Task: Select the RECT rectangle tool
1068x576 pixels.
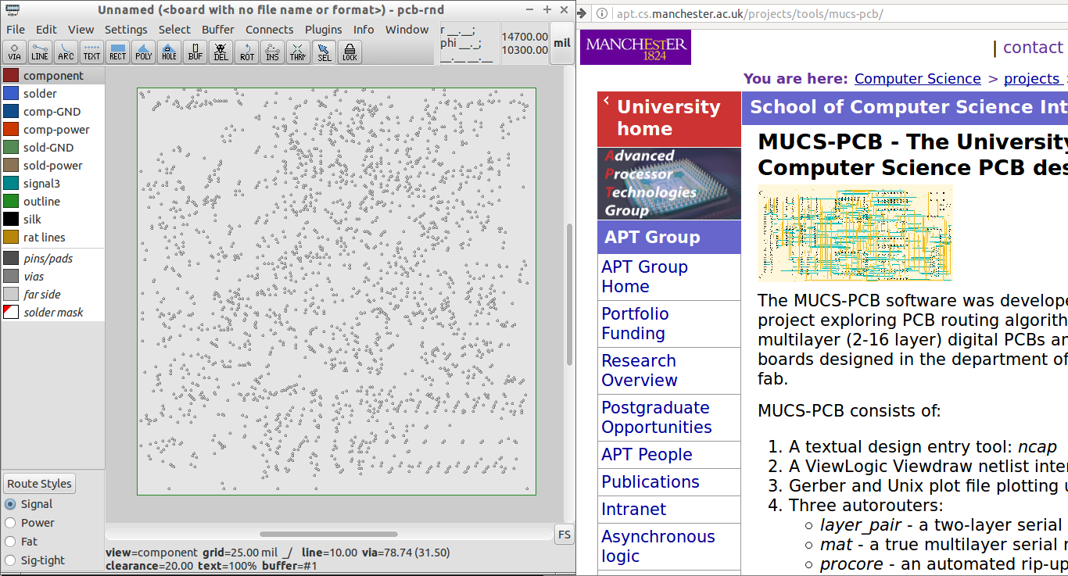Action: 117,52
